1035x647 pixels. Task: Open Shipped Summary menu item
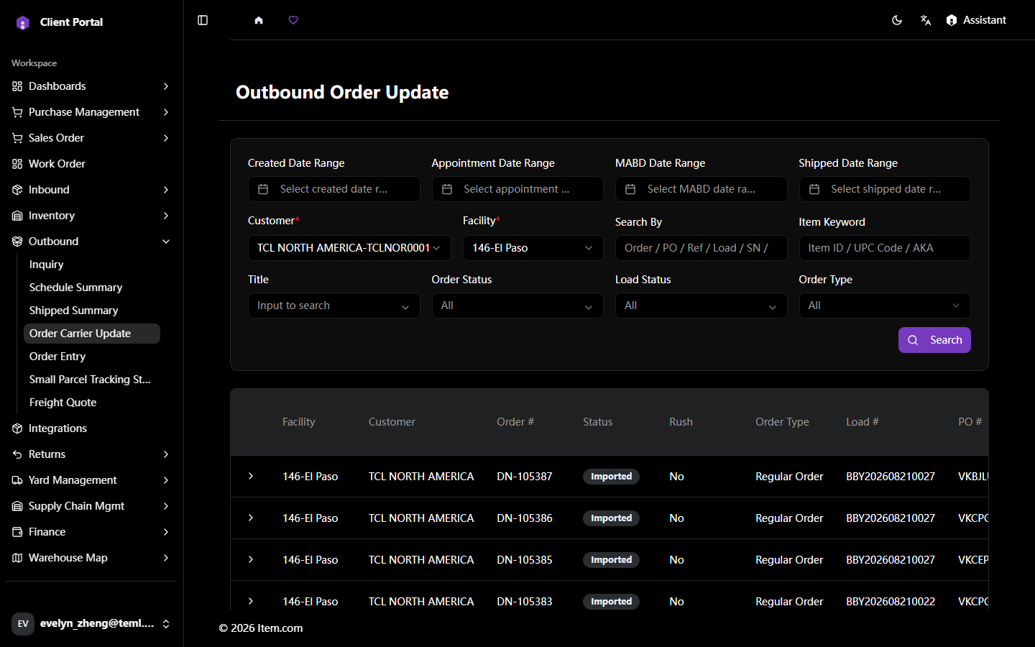[92, 311]
